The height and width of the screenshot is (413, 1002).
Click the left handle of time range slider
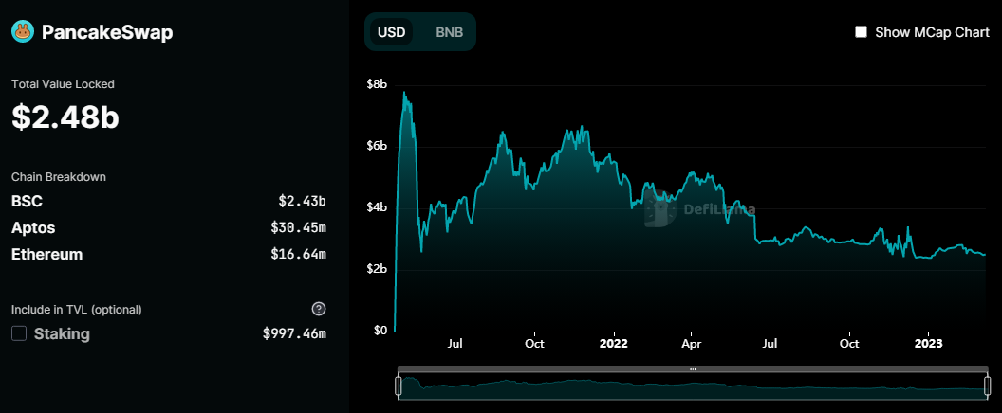tap(399, 385)
